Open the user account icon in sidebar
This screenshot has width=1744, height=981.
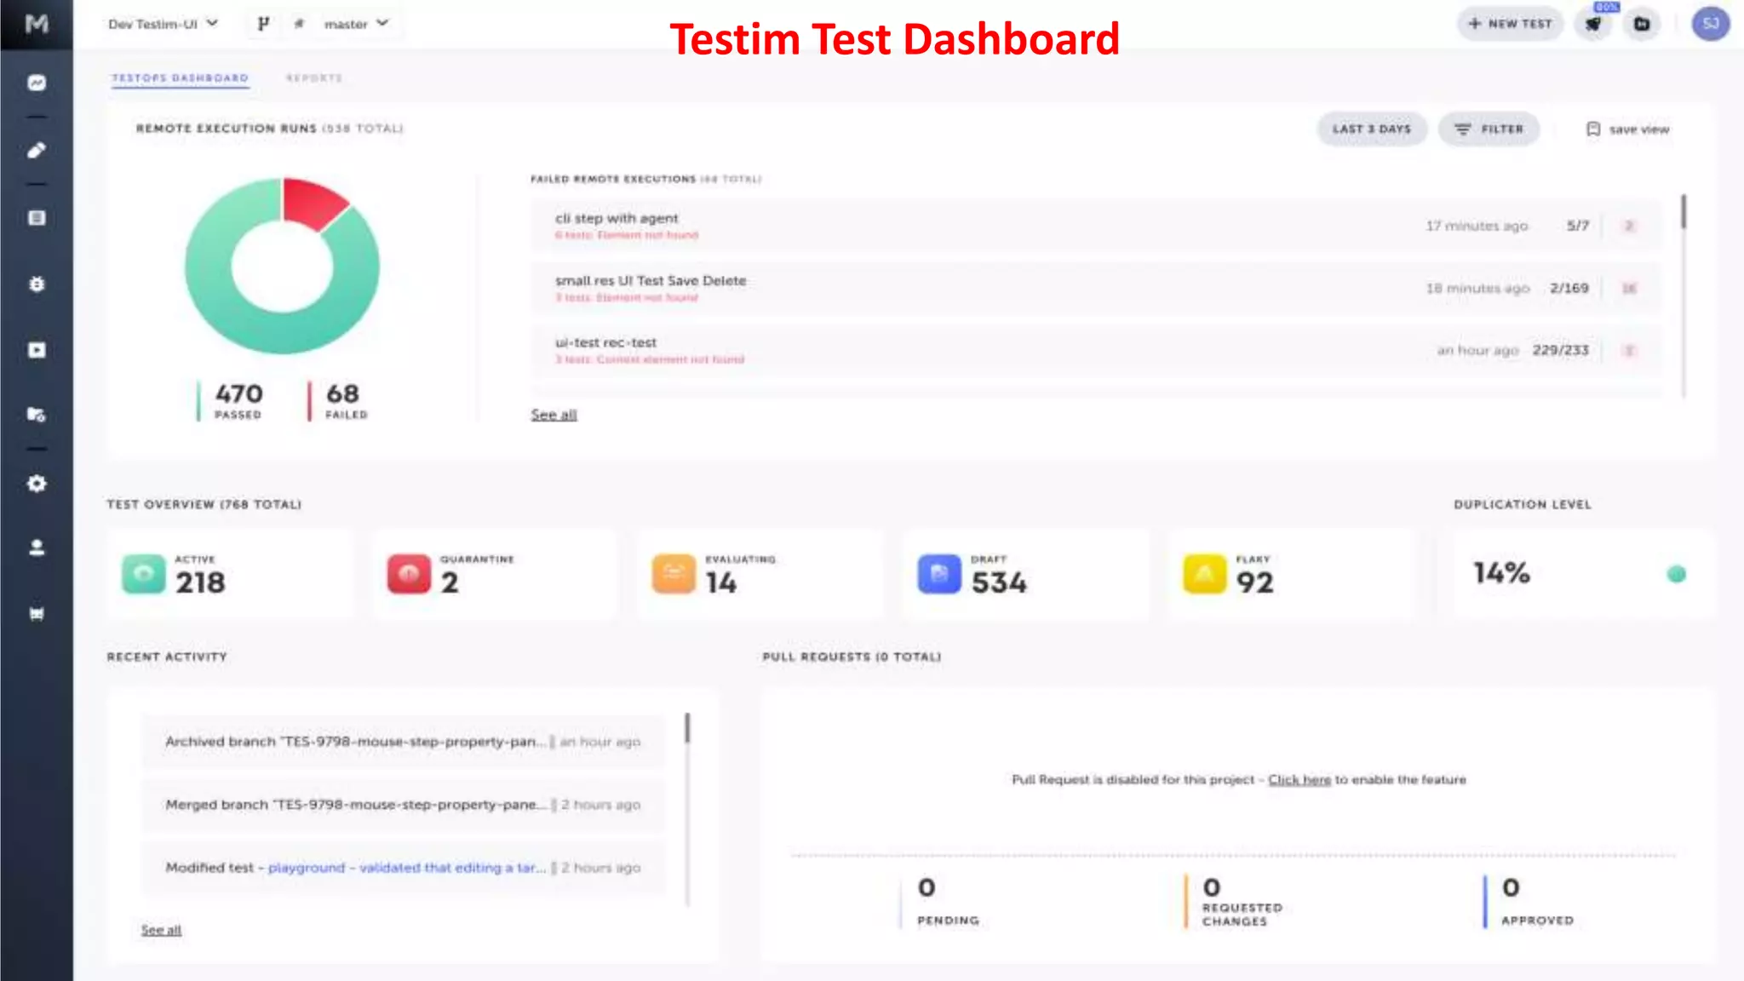pos(37,548)
